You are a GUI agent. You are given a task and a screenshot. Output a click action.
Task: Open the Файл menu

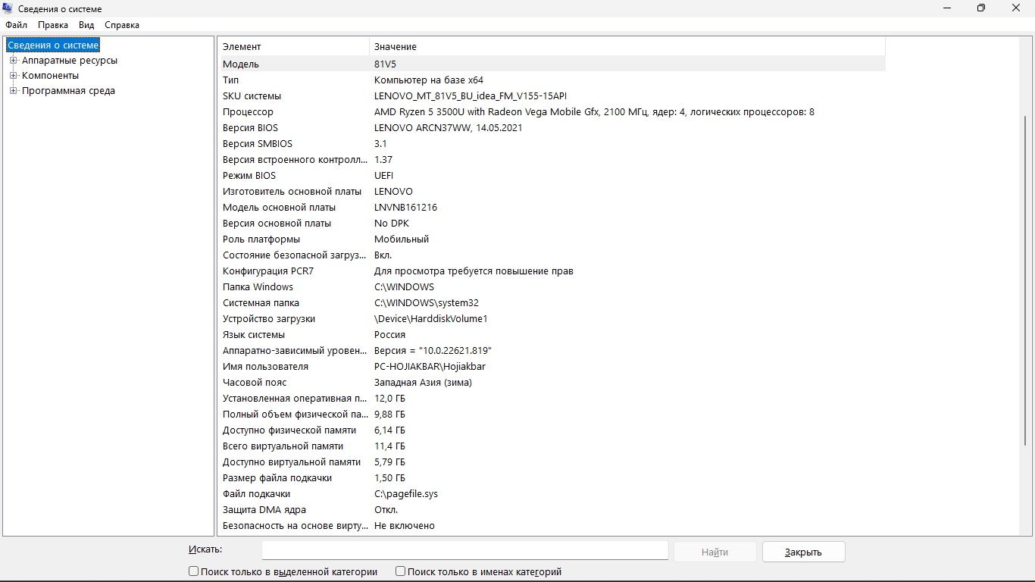point(16,25)
